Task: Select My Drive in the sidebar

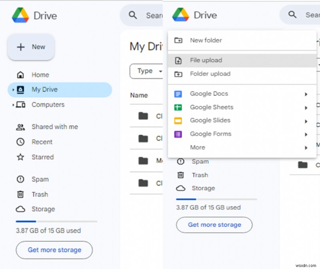Action: tap(60, 90)
